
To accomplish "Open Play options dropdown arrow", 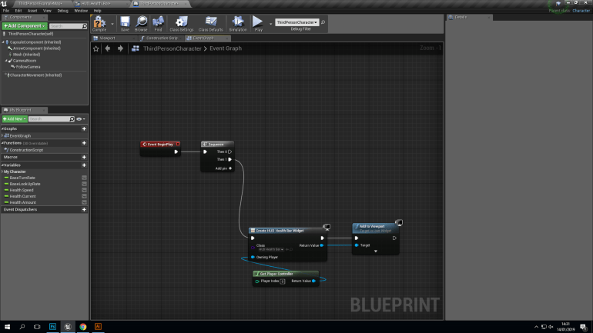I will 270,23.
